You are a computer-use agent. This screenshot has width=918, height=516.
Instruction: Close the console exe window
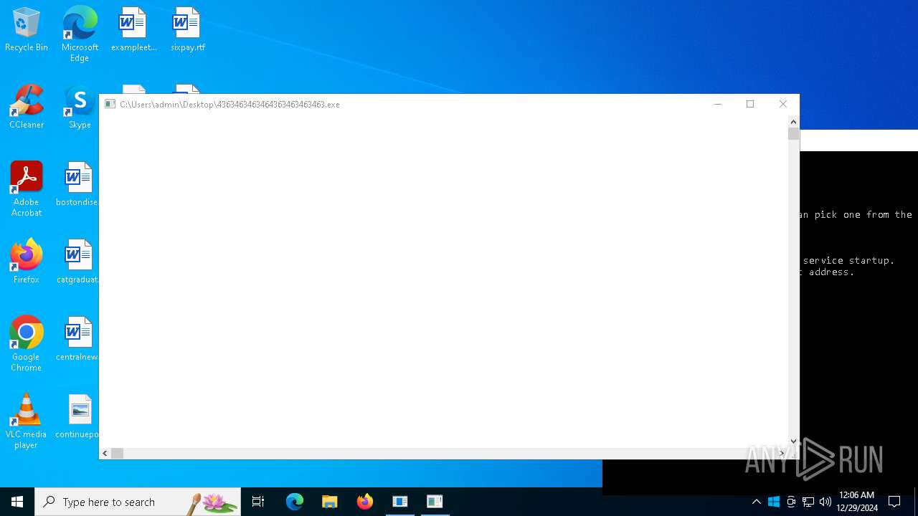tap(783, 104)
